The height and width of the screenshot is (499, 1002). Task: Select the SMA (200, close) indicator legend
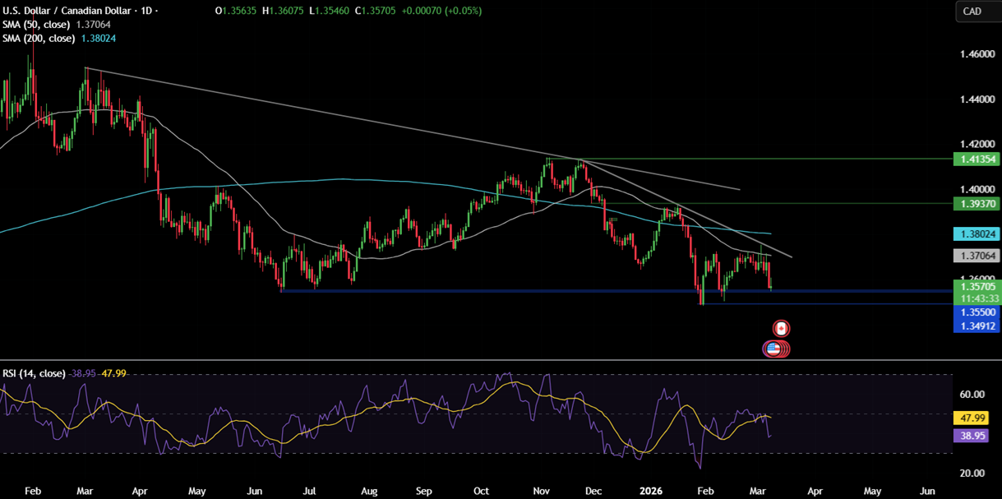click(41, 37)
